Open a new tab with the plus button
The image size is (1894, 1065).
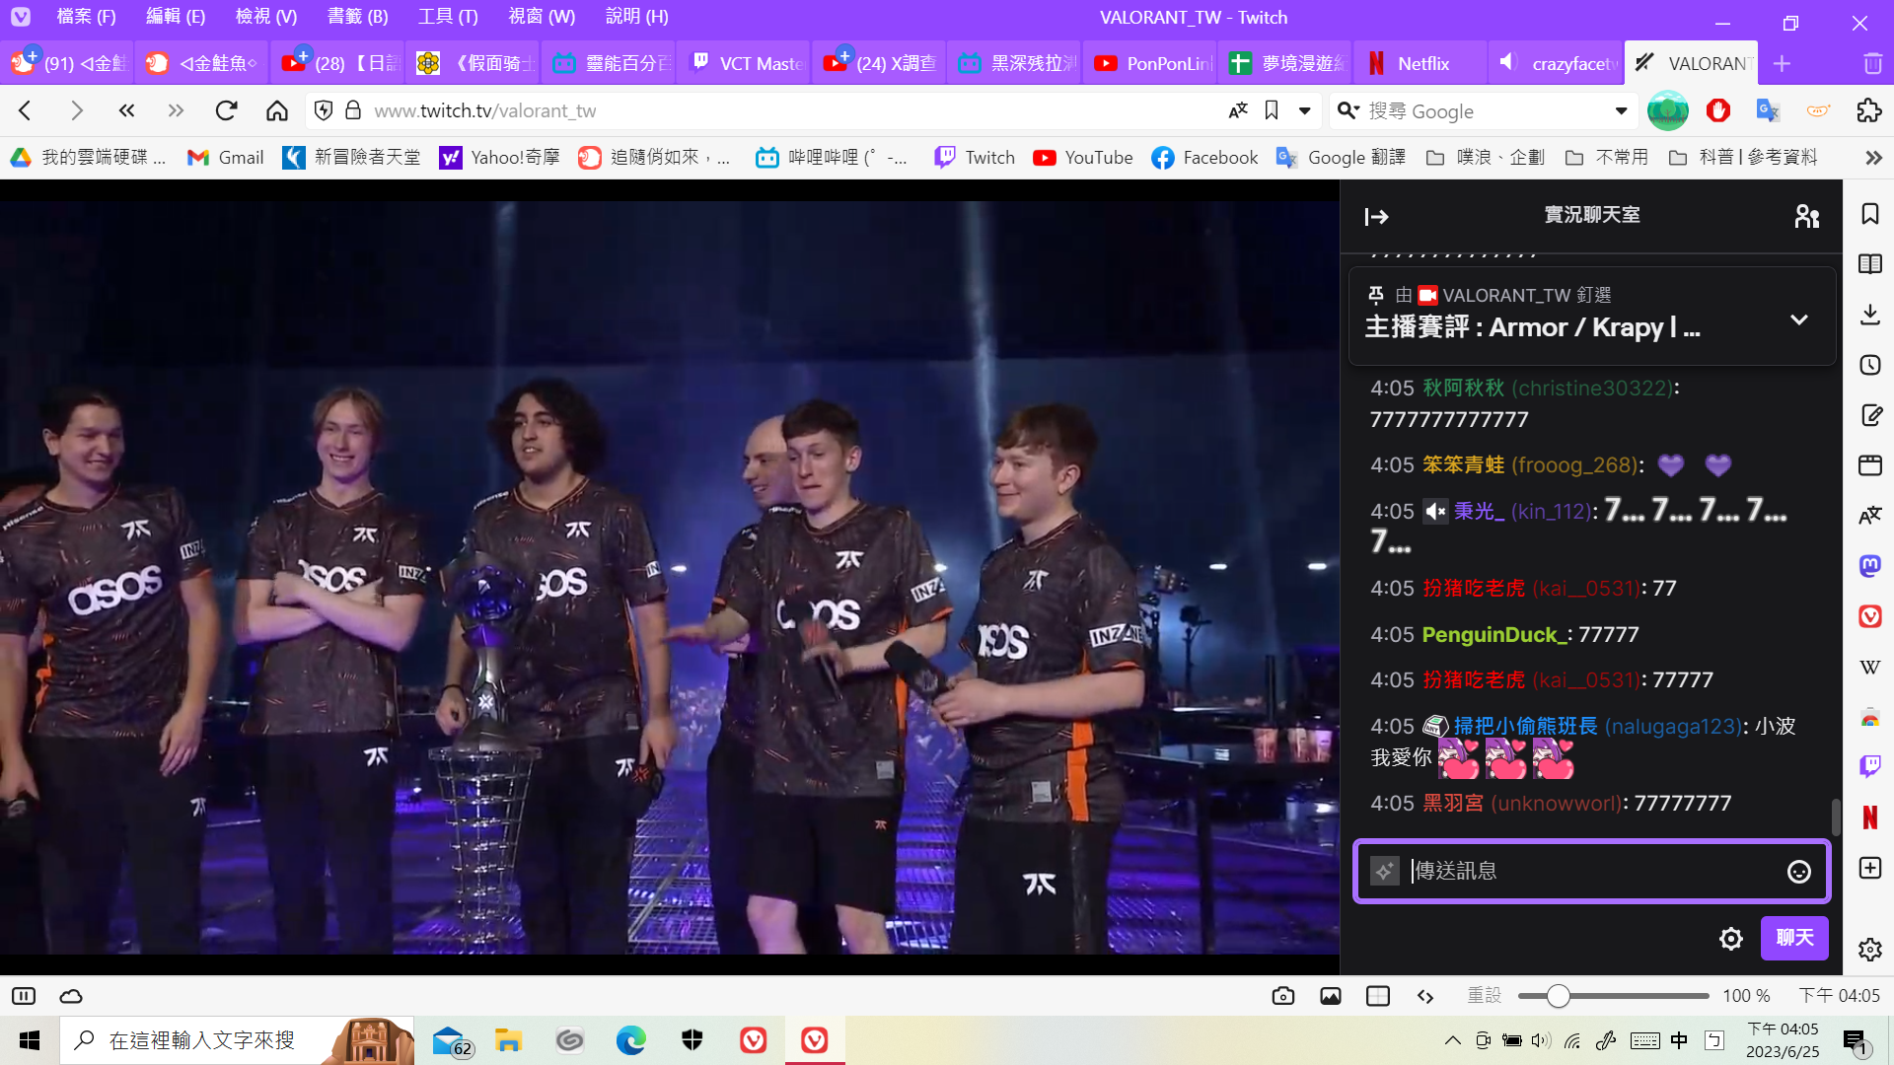click(x=1782, y=63)
